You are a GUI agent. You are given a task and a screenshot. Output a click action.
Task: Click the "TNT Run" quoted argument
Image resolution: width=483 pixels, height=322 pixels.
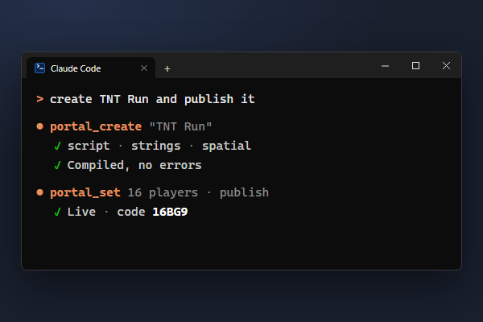tap(180, 126)
